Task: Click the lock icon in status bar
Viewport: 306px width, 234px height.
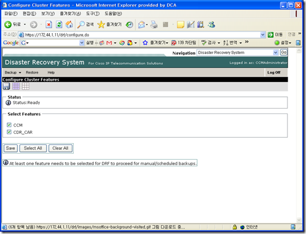Action: pyautogui.click(x=235, y=227)
